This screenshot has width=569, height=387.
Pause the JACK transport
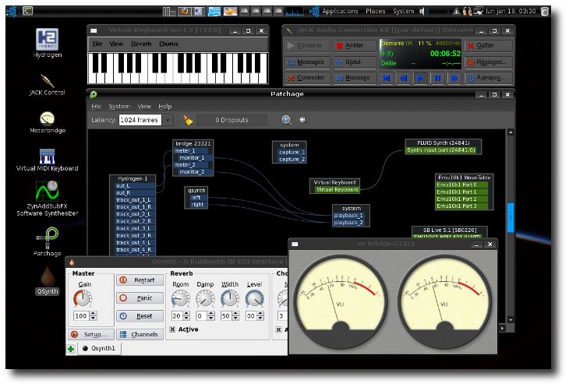pos(437,78)
